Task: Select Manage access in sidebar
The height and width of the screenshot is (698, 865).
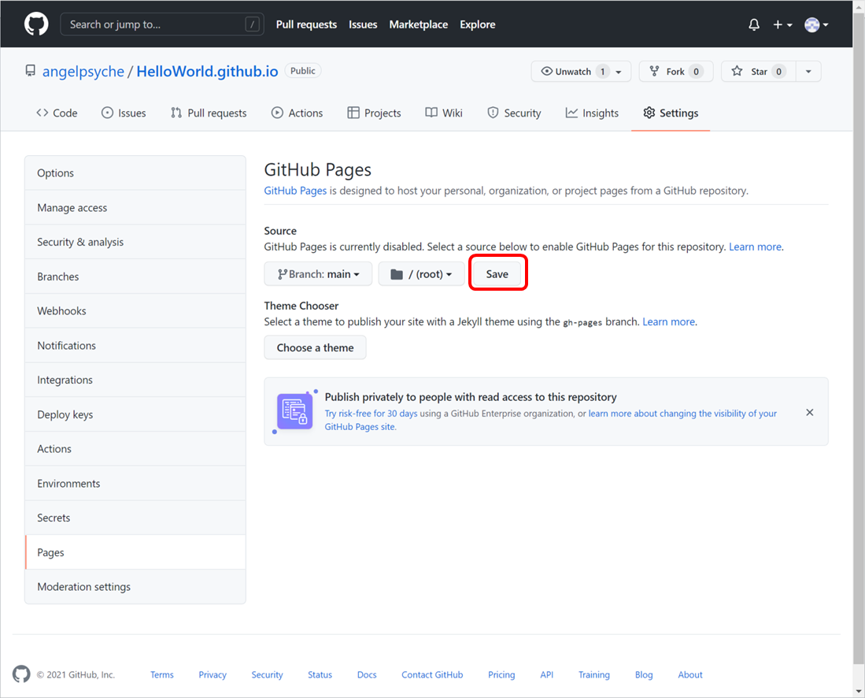Action: tap(135, 208)
